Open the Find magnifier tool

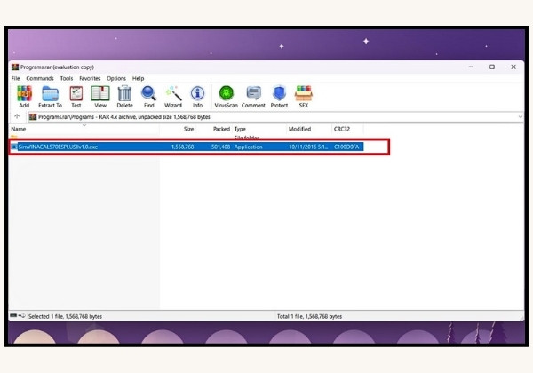tap(149, 97)
